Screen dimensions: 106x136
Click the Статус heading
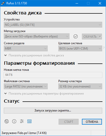click(12, 101)
